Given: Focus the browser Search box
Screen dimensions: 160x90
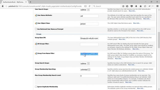Looking at the screenshot, I should 106,6.
